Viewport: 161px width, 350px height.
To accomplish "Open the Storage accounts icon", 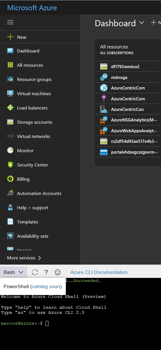I will pyautogui.click(x=10, y=122).
